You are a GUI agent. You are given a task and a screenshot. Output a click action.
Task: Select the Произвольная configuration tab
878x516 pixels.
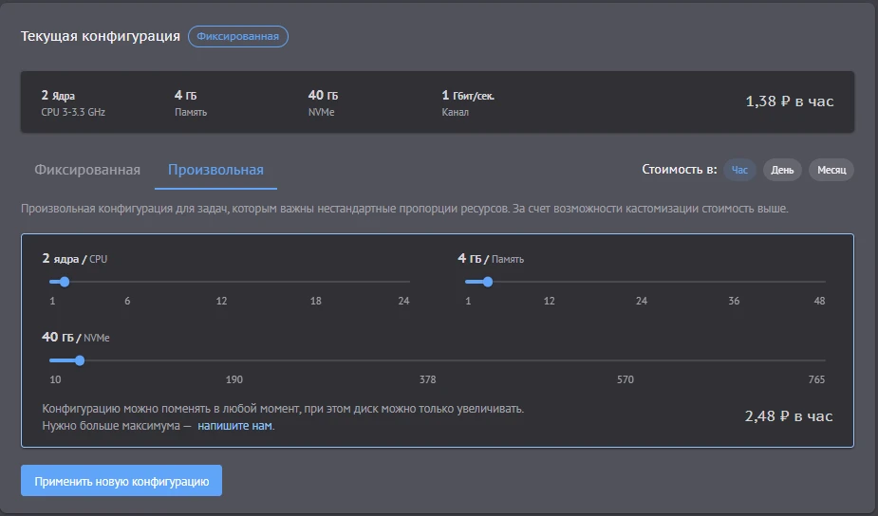(x=215, y=170)
